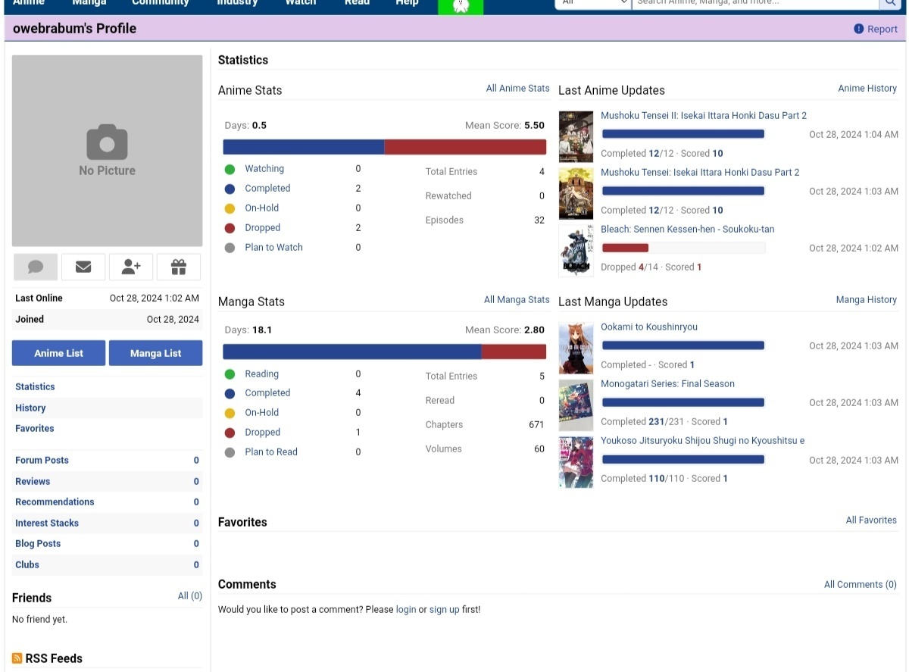Open the Industry menu in navigation bar
The height and width of the screenshot is (672, 909).
tap(237, 3)
